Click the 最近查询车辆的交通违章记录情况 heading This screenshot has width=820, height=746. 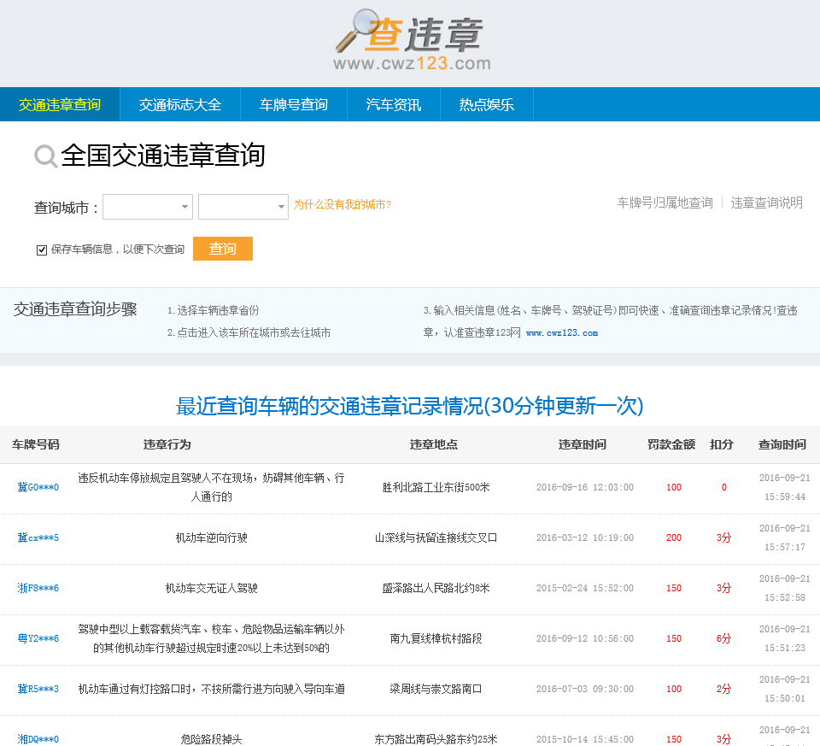point(409,407)
